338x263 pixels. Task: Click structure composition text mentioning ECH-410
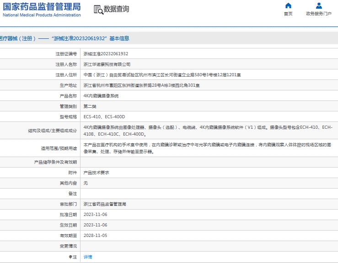click(208, 131)
